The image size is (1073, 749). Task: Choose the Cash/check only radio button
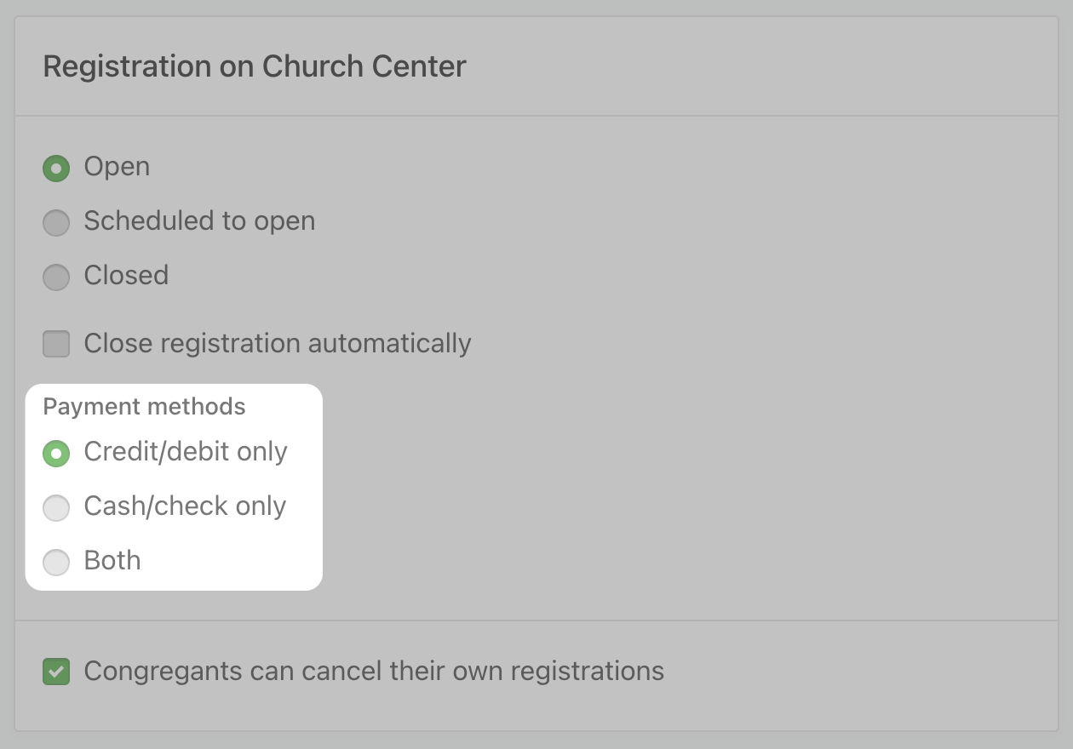point(56,508)
